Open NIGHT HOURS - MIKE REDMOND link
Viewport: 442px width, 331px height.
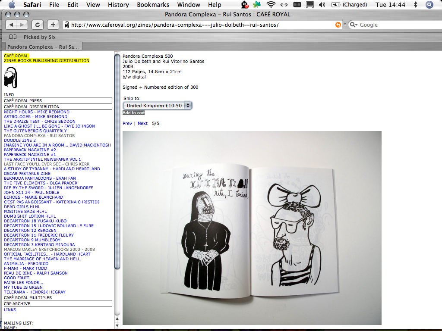click(37, 112)
